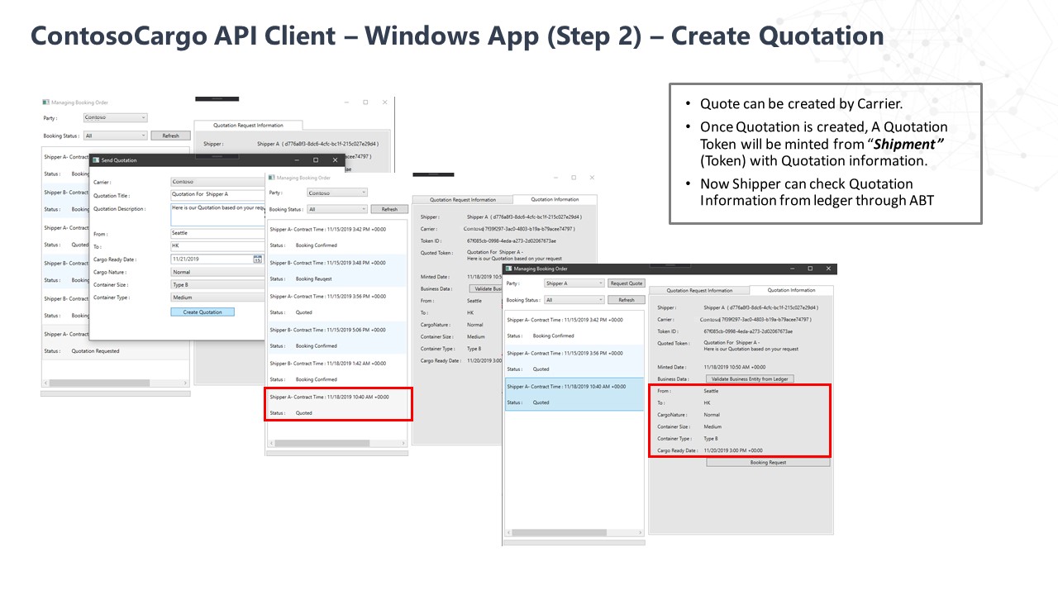The height and width of the screenshot is (595, 1058).
Task: Click Token ID value in front-right panel
Action: [748, 331]
